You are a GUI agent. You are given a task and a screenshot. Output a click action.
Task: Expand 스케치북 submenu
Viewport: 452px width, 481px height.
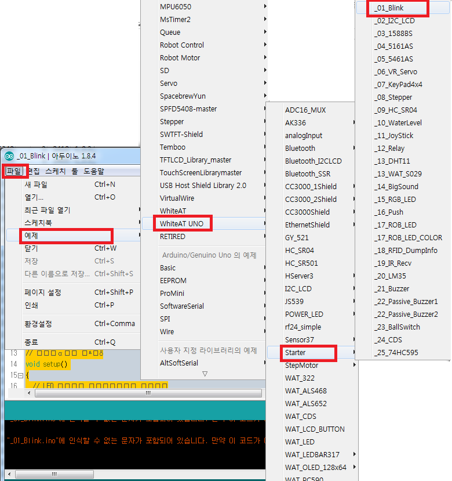click(74, 223)
